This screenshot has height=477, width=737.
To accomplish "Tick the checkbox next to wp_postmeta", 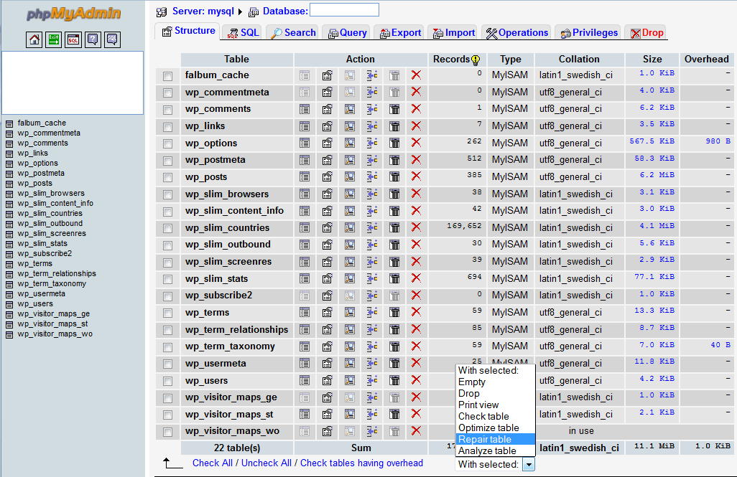I will tap(167, 160).
